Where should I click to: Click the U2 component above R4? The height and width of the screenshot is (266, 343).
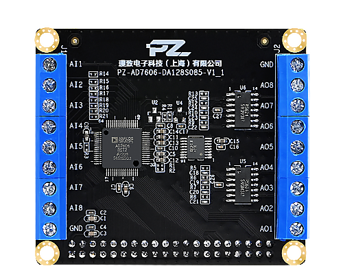154,115
